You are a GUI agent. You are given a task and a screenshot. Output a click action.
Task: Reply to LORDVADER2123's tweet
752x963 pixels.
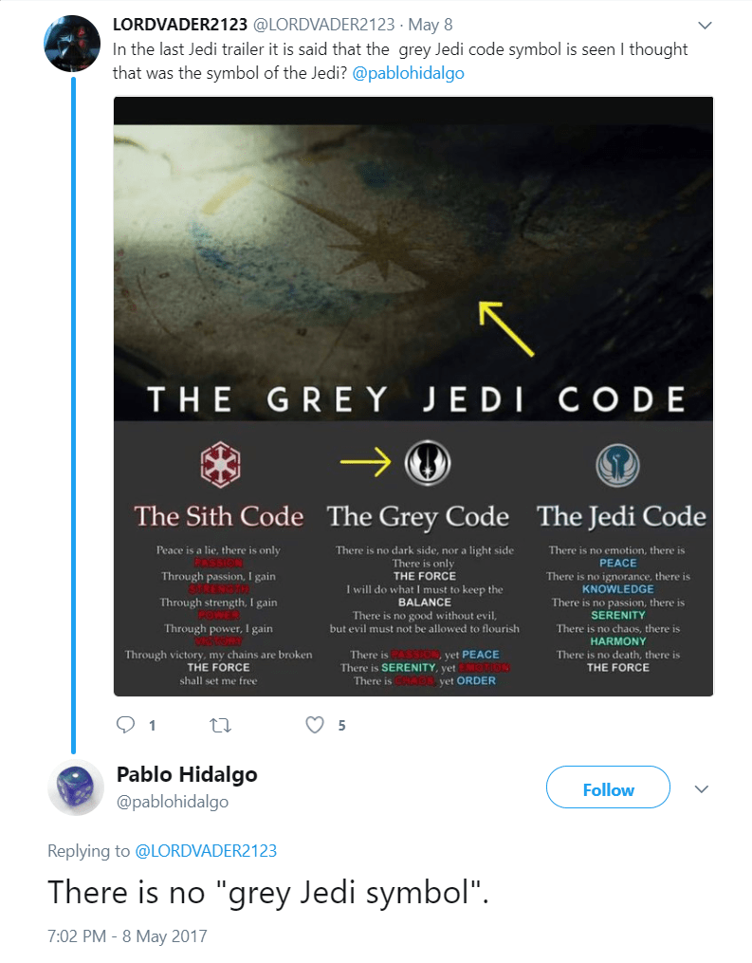pyautogui.click(x=124, y=724)
